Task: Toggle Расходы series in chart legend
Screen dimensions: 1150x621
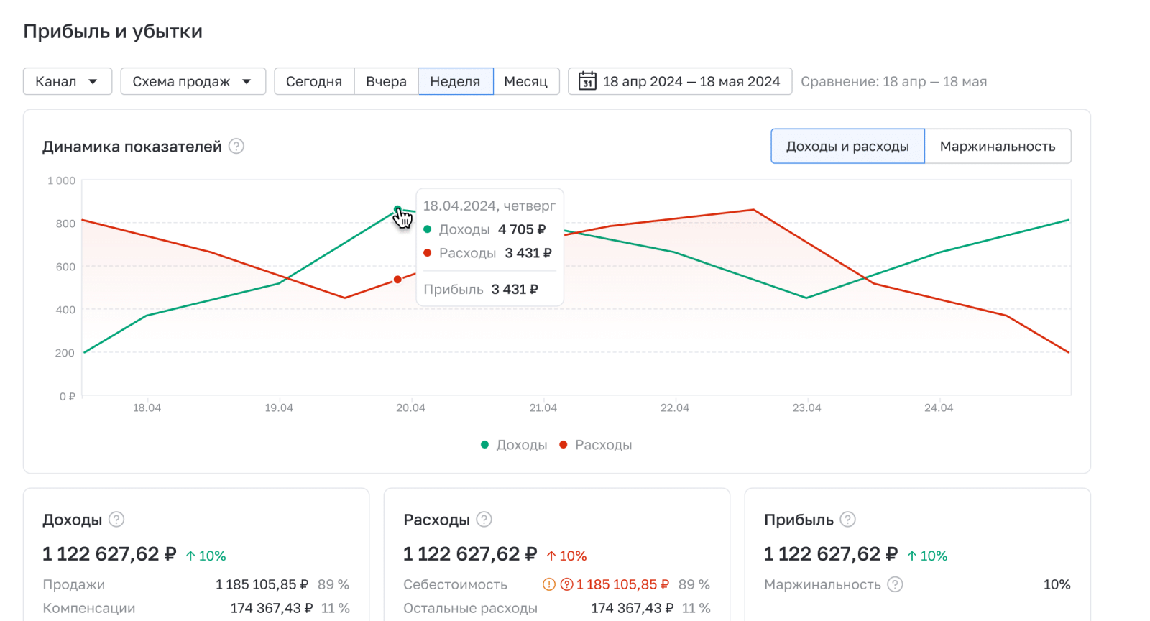Action: [596, 445]
